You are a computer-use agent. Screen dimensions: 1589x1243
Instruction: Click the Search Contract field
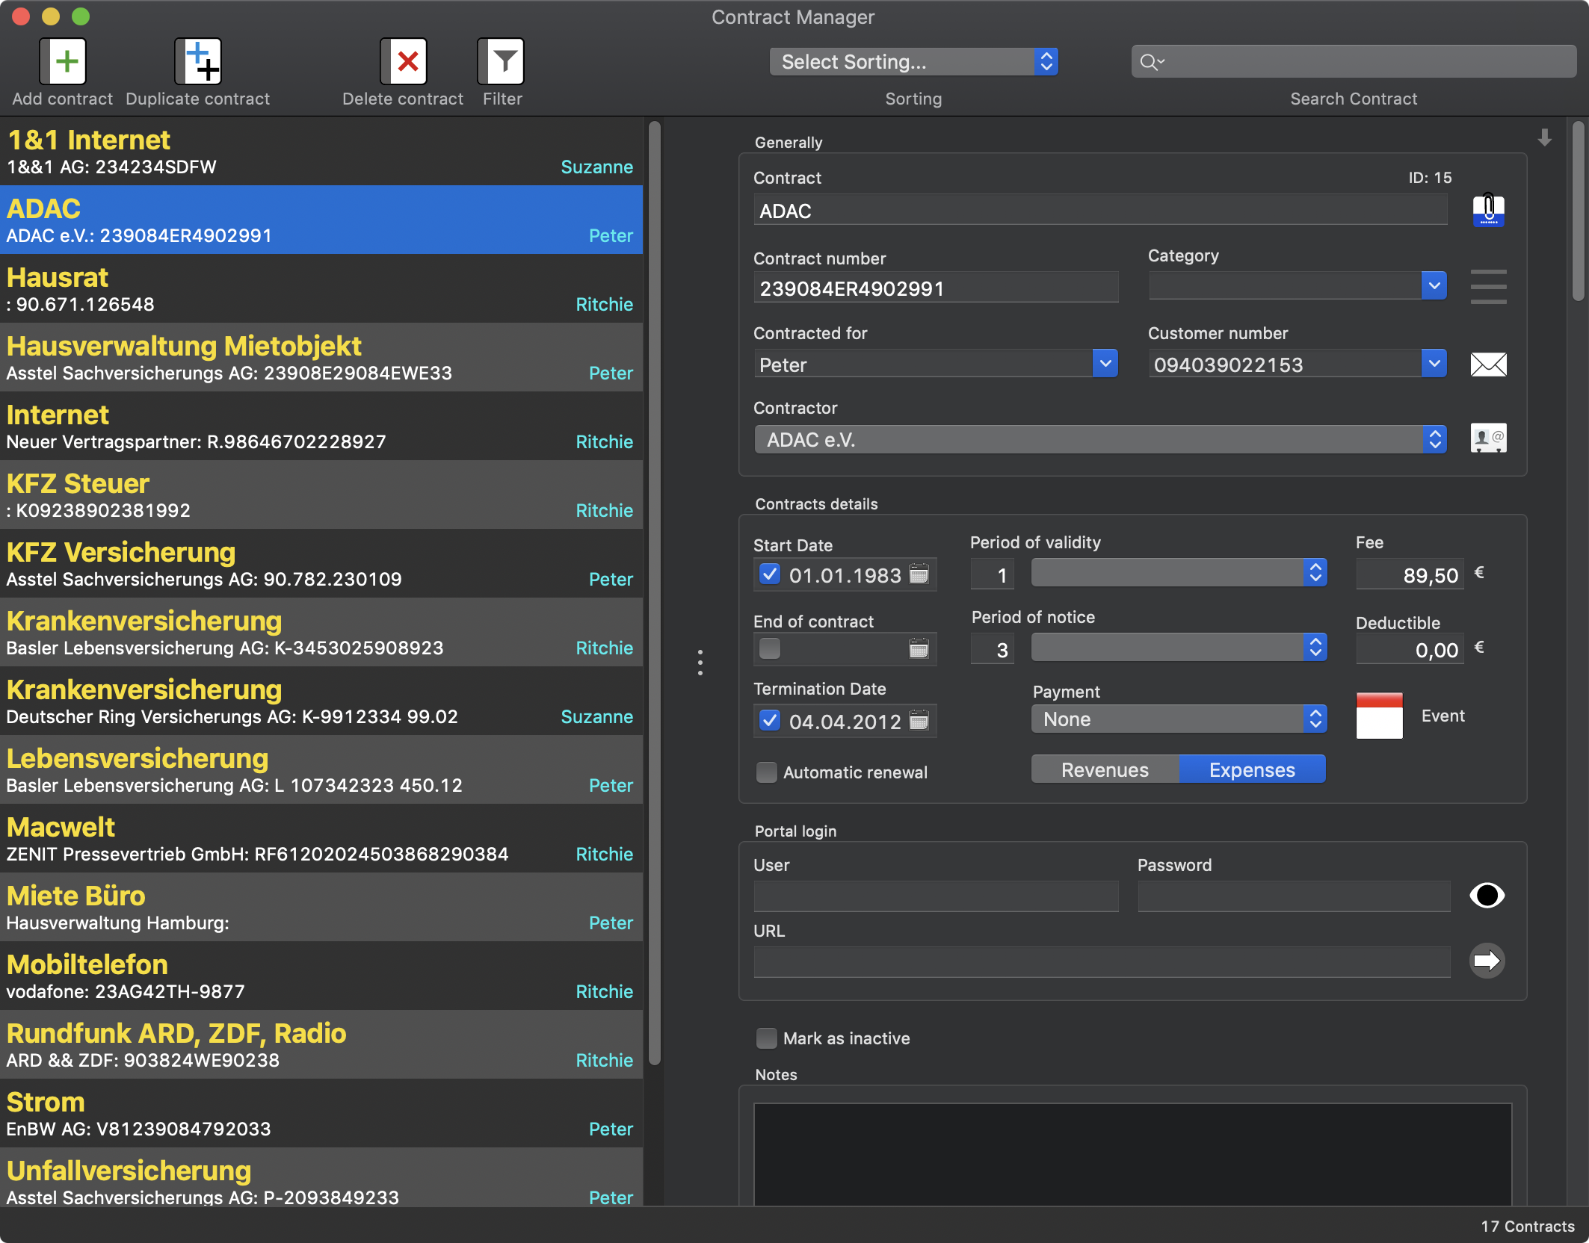pos(1354,62)
